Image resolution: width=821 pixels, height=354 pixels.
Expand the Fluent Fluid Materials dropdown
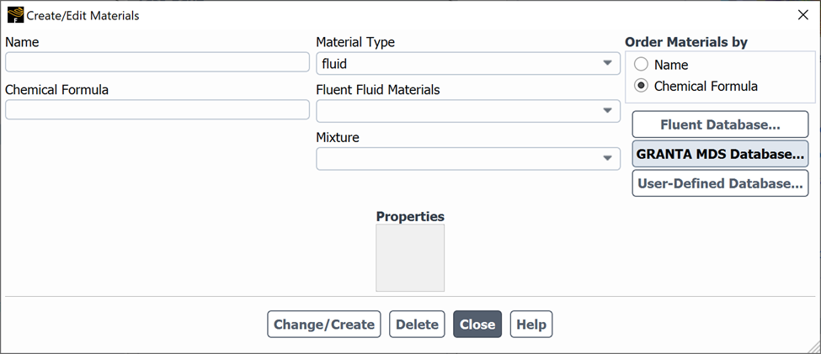click(468, 111)
